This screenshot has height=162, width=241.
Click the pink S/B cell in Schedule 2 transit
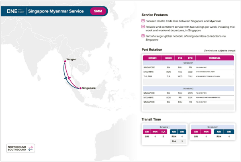click(194, 131)
